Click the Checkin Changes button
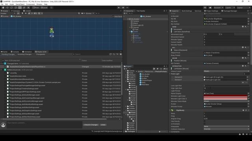The width and height of the screenshot is (252, 141). point(91,125)
